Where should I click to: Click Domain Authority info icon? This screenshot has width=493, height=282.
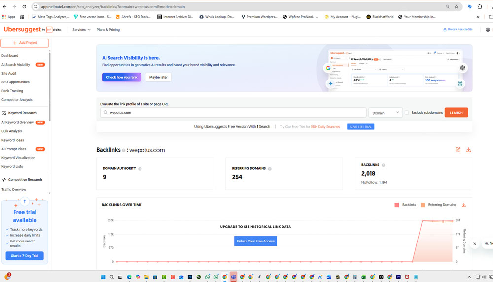[140, 169]
